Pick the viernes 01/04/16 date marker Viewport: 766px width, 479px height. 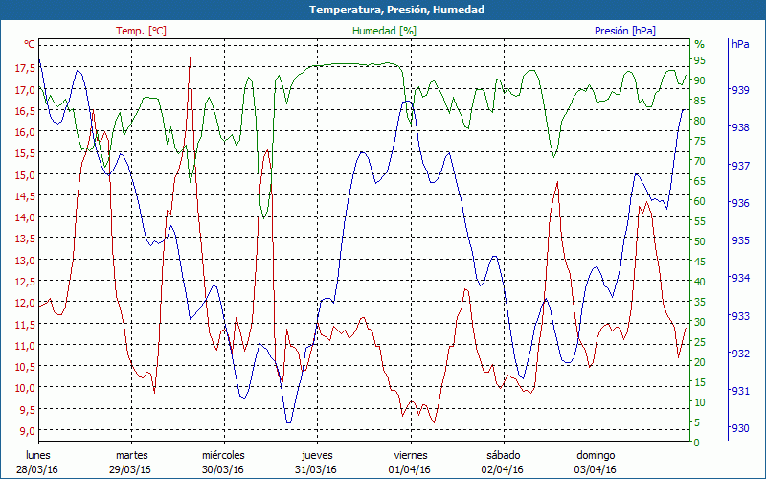[x=410, y=462]
